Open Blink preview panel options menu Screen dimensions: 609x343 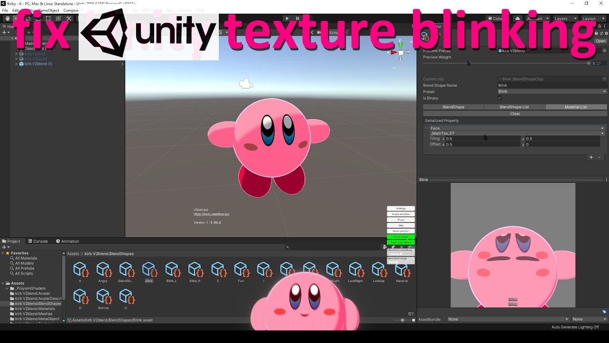pos(606,180)
